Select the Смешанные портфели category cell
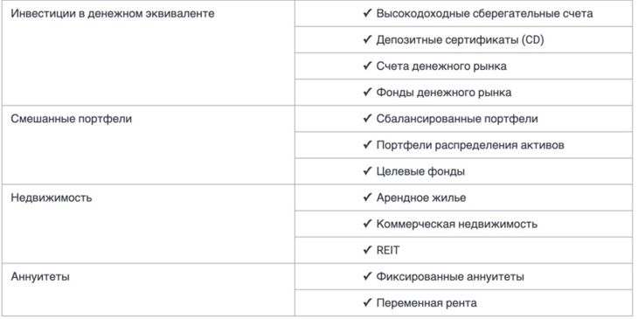 (148, 145)
